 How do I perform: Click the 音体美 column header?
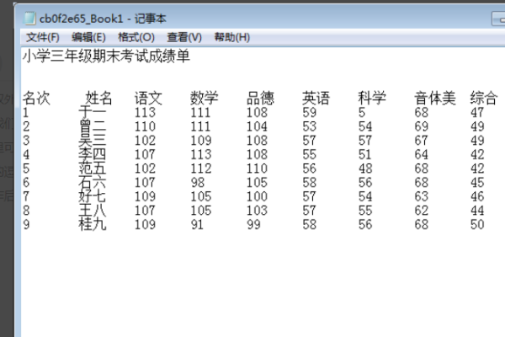(x=435, y=98)
